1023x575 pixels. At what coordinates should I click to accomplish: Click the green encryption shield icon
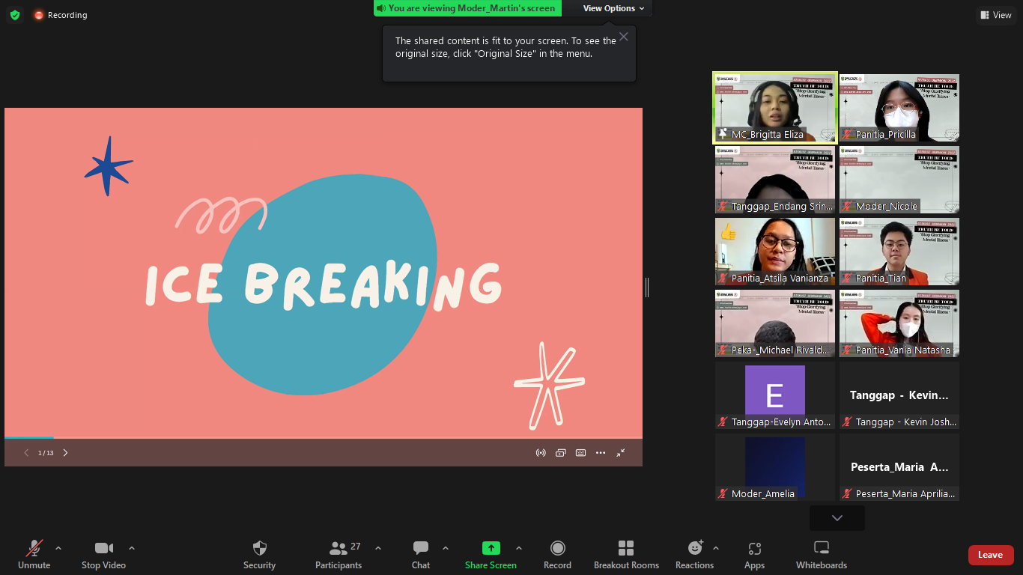click(15, 15)
